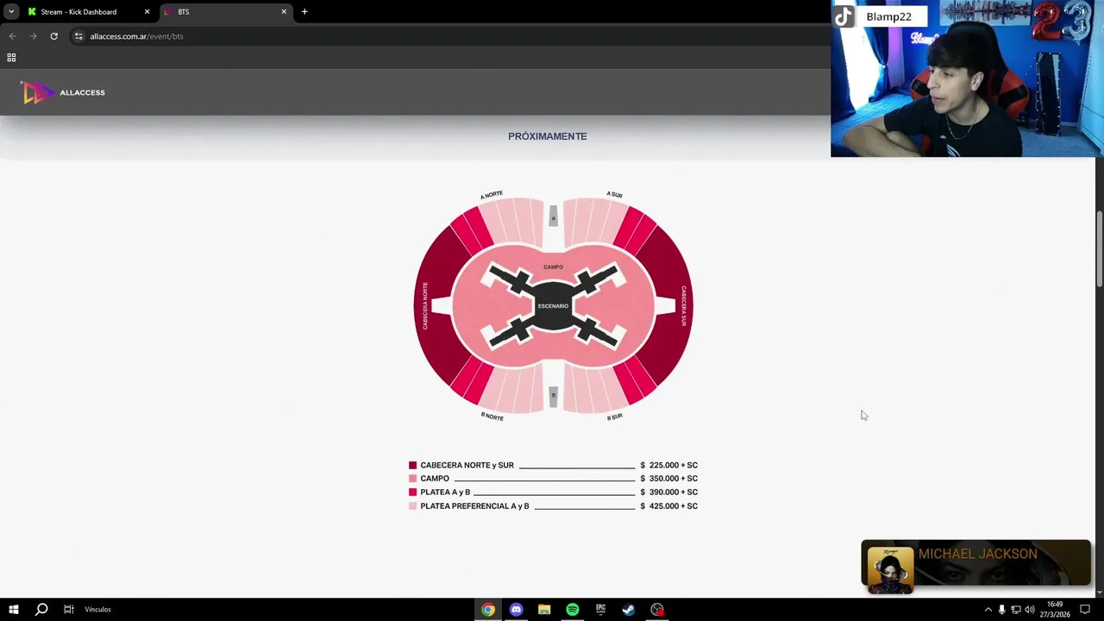
Task: Open the network tray icon
Action: coord(1015,610)
